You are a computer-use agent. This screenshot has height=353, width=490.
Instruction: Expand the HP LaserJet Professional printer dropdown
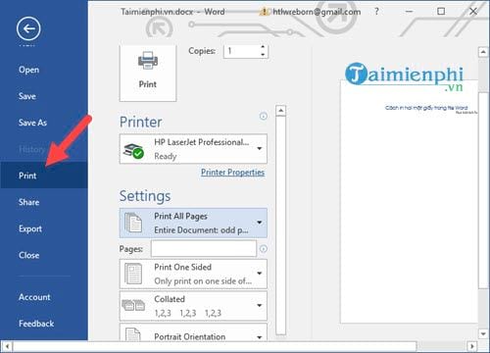pos(193,149)
